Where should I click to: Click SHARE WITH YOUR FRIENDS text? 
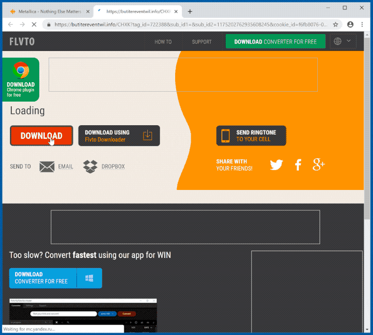coord(234,165)
